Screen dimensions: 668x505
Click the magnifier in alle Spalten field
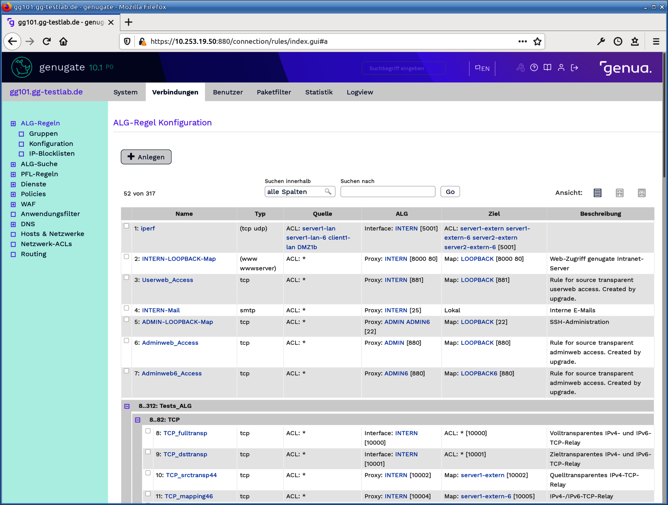point(328,192)
